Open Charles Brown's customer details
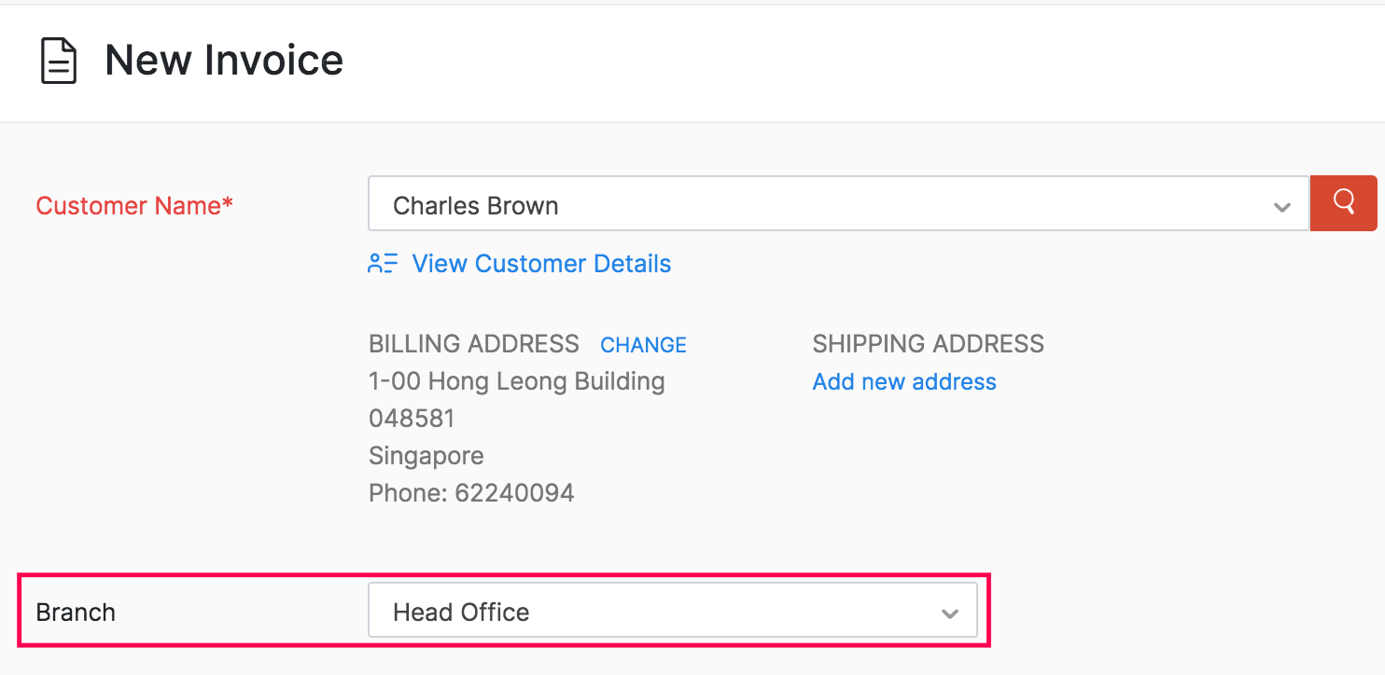The image size is (1385, 675). click(x=541, y=263)
